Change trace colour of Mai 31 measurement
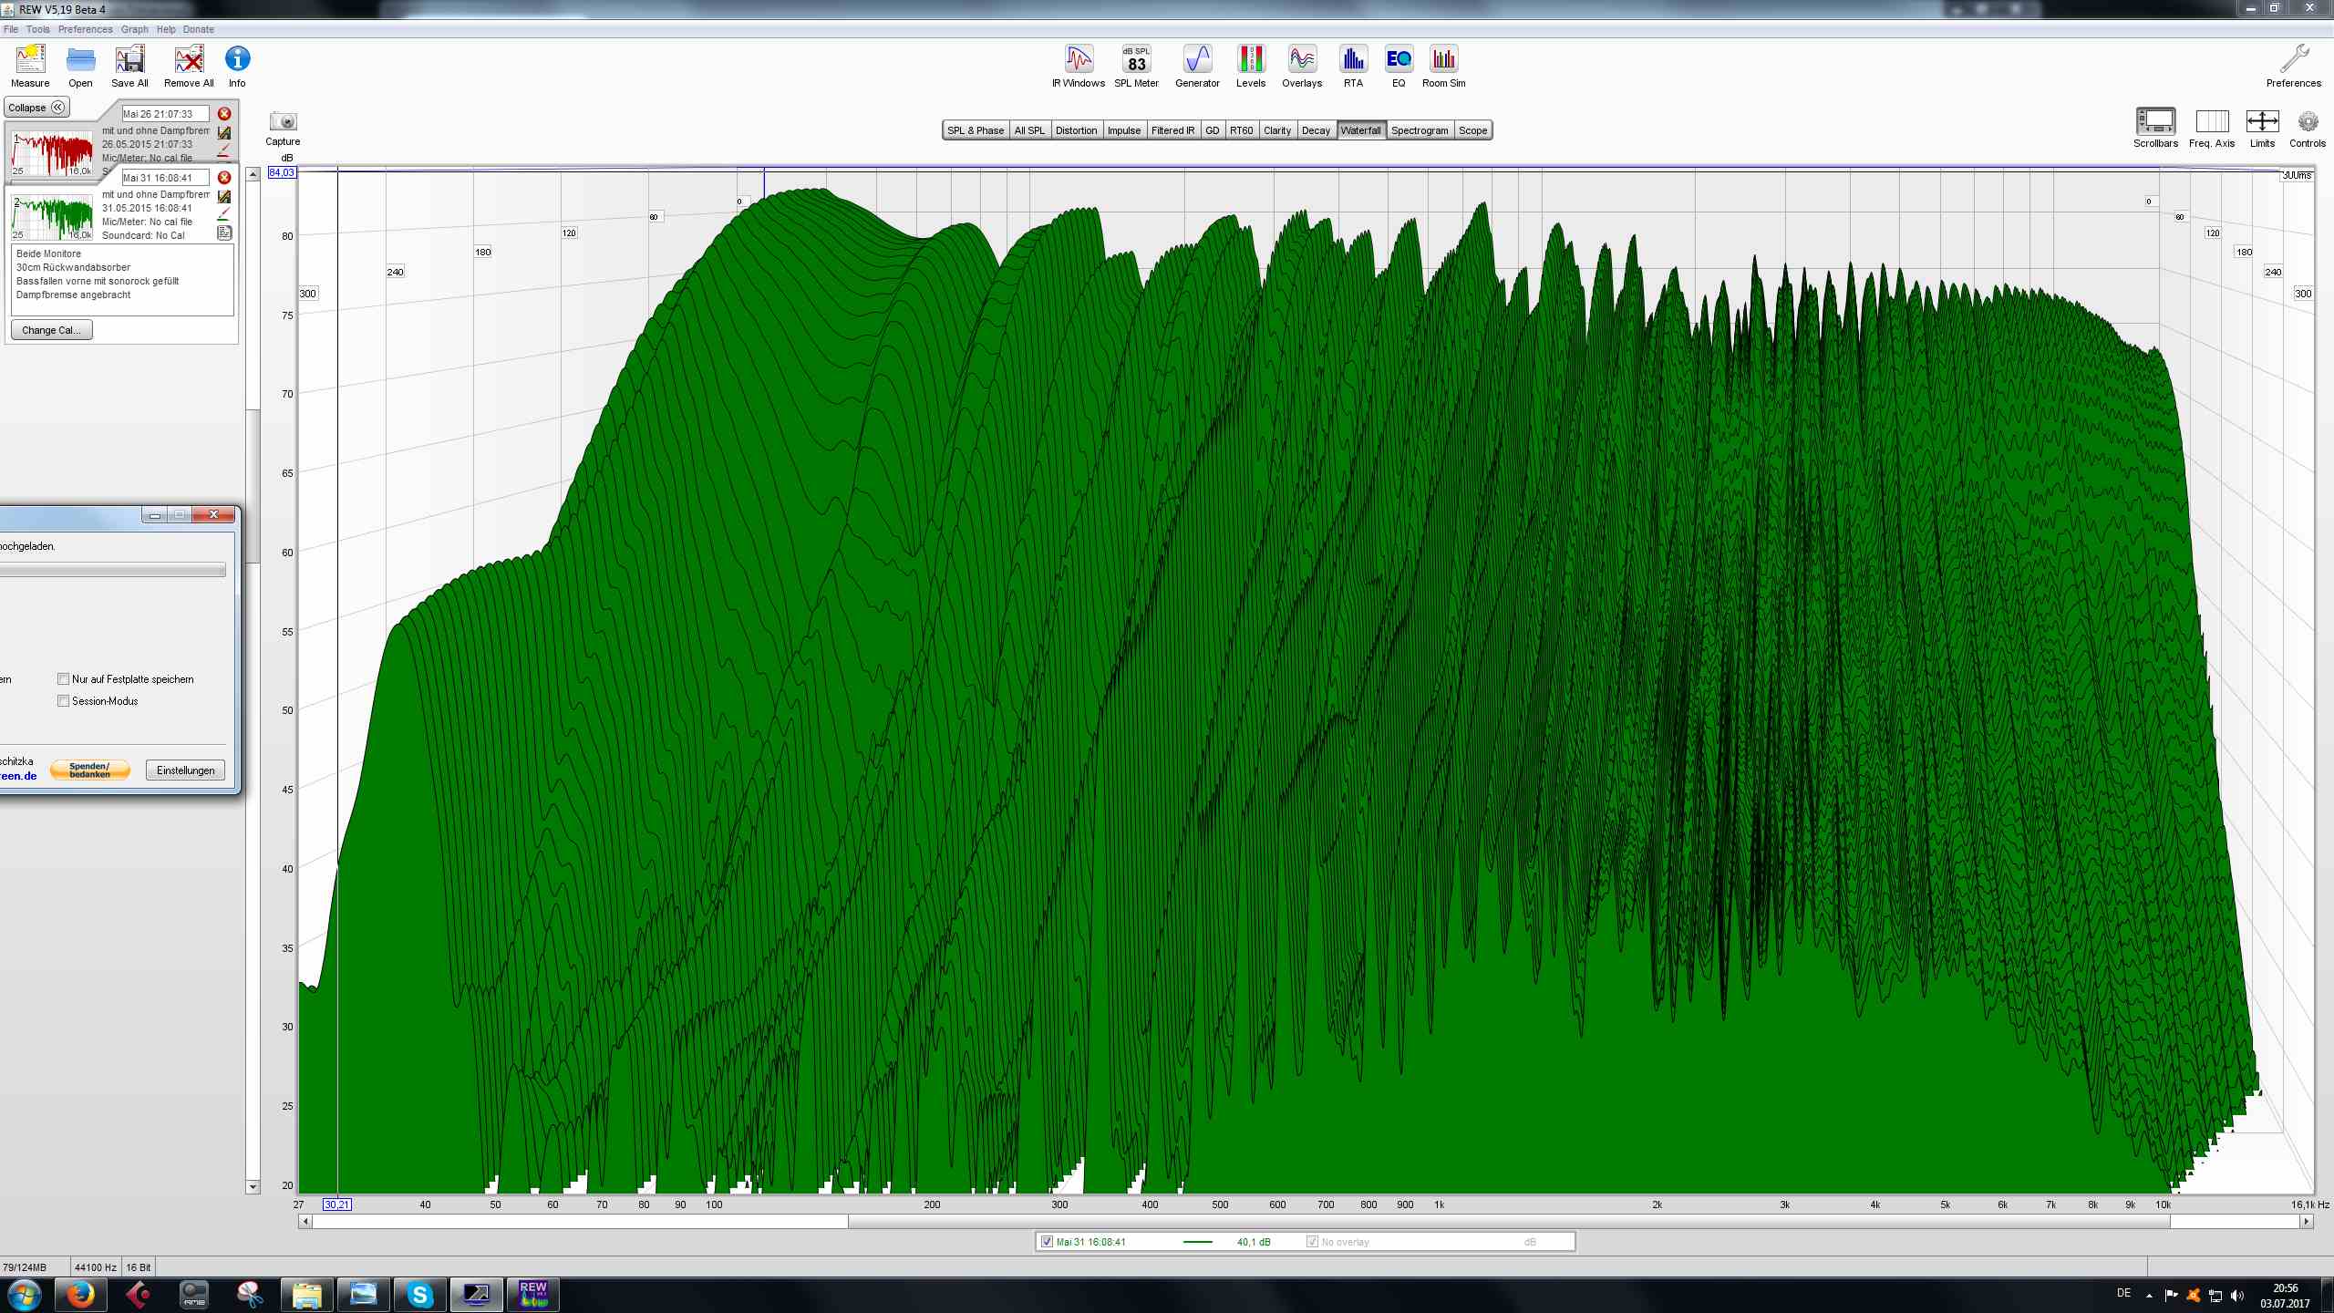 [223, 214]
